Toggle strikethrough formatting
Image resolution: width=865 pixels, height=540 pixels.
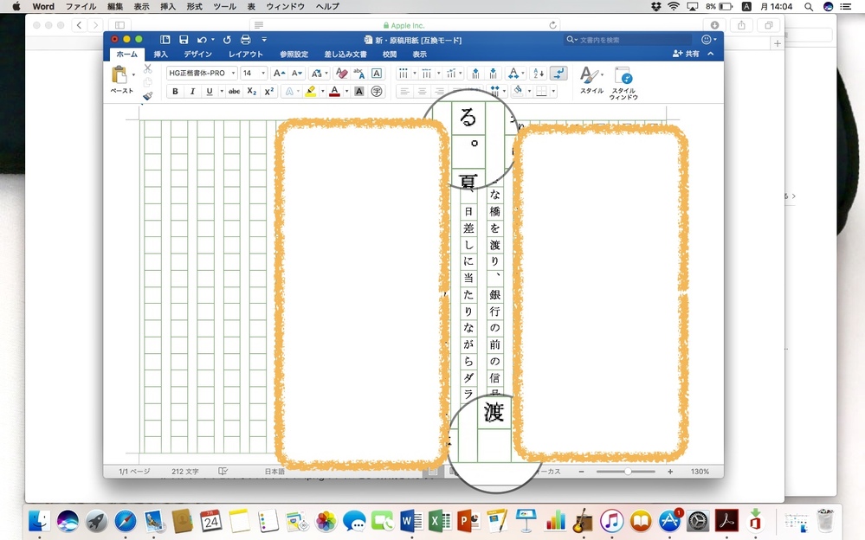coord(234,91)
